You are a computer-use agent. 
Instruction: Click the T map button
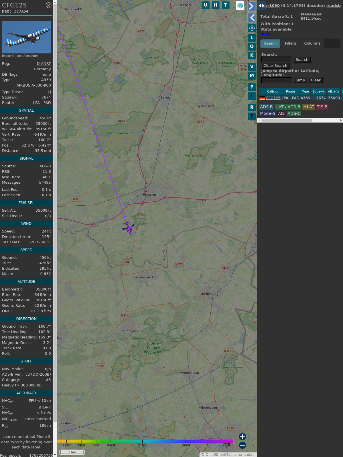[226, 5]
